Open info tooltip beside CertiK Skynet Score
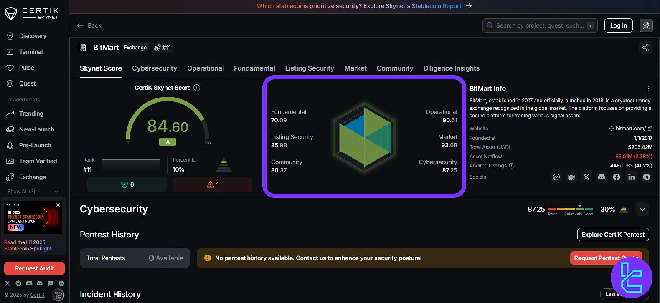Image resolution: width=660 pixels, height=303 pixels. 197,88
